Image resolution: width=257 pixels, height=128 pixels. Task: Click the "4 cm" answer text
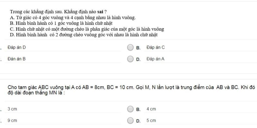pyautogui.click(x=151, y=109)
